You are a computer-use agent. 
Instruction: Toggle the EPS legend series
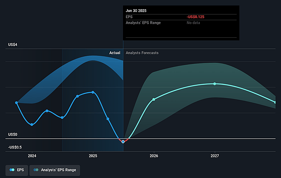(17, 170)
